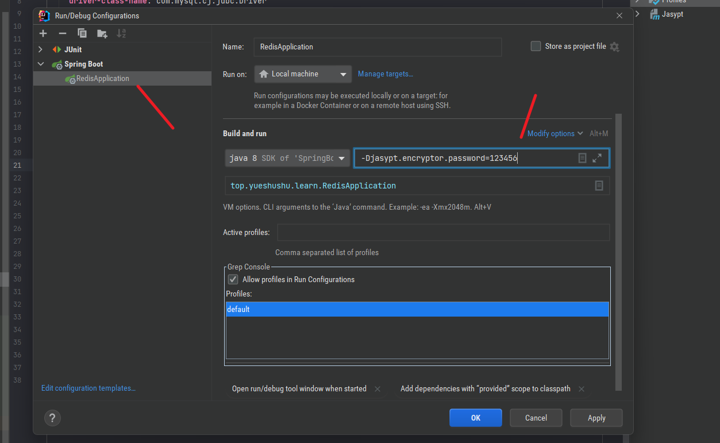
Task: Collapse the Spring Boot configuration node
Action: (x=40, y=64)
